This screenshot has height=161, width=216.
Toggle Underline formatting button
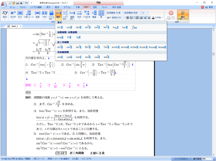131,18
